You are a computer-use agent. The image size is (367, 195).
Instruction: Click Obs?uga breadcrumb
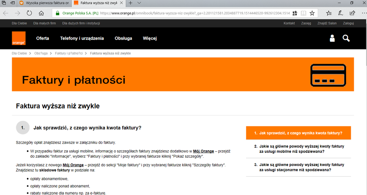41,54
